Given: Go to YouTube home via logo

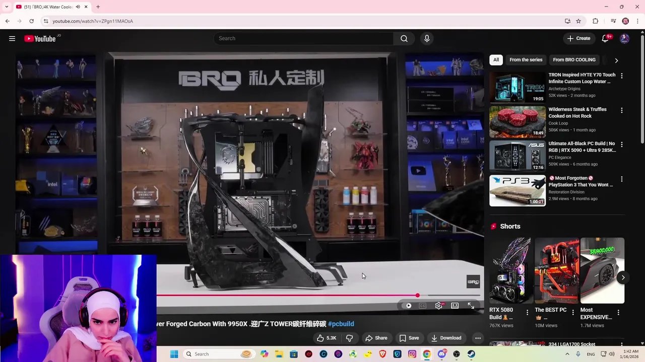Looking at the screenshot, I should pyautogui.click(x=40, y=39).
